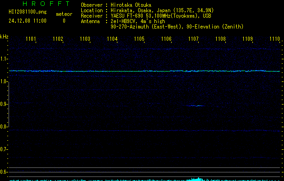Click time marker 1104

click(x=112, y=39)
